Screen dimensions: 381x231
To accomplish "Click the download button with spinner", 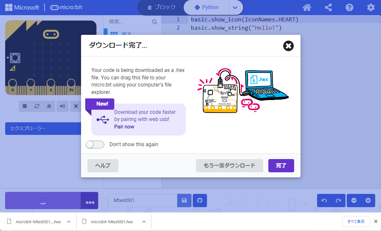I will click(x=43, y=201).
